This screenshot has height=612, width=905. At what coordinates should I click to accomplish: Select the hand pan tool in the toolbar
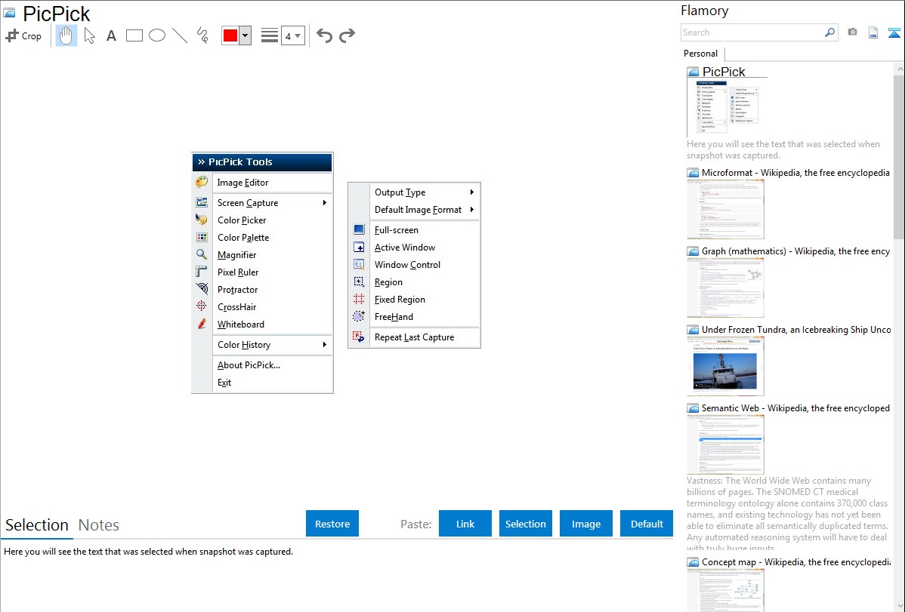pyautogui.click(x=66, y=35)
